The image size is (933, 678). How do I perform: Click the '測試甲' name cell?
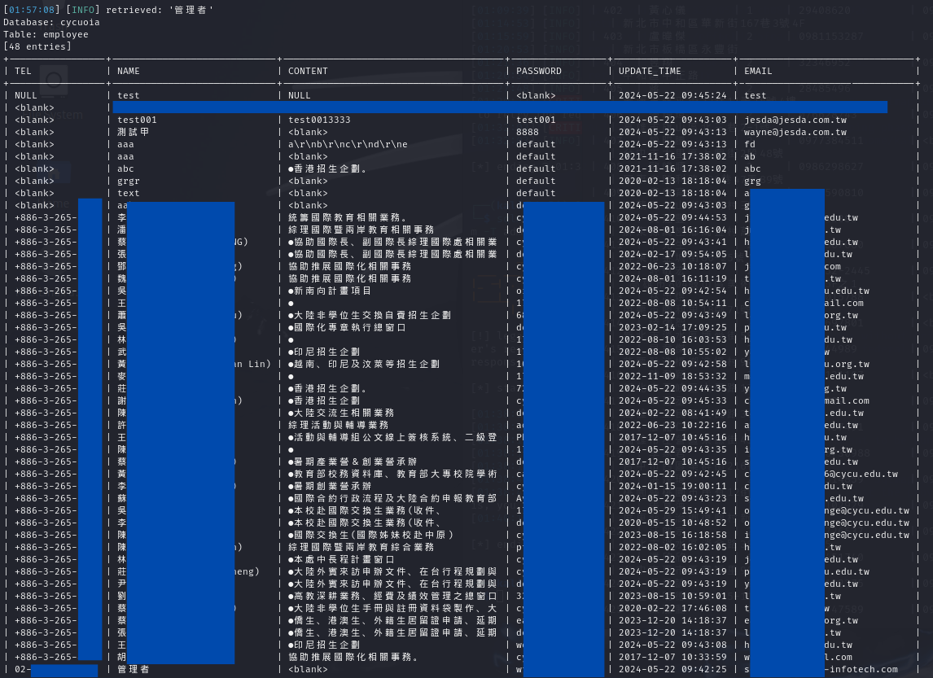tap(133, 132)
